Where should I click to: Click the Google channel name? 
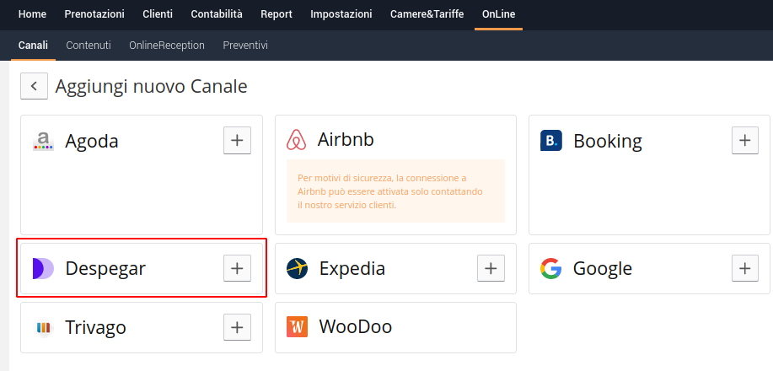603,269
